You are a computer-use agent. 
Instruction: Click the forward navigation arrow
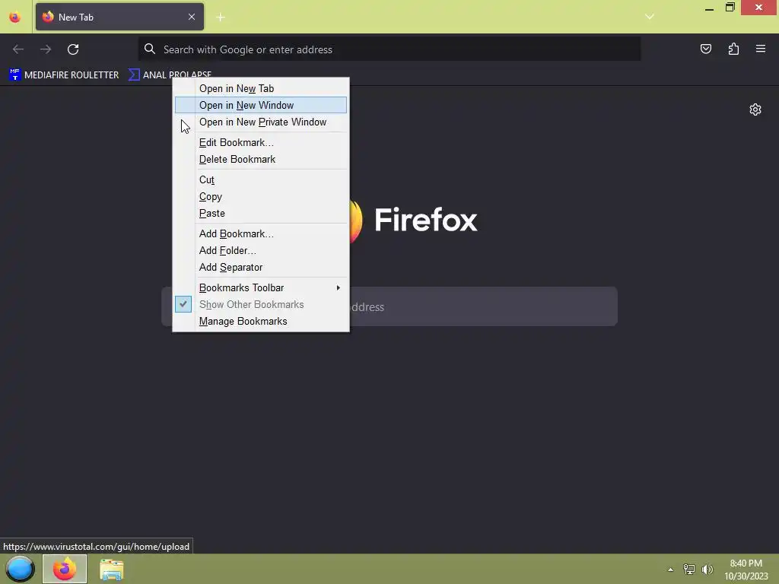click(46, 49)
